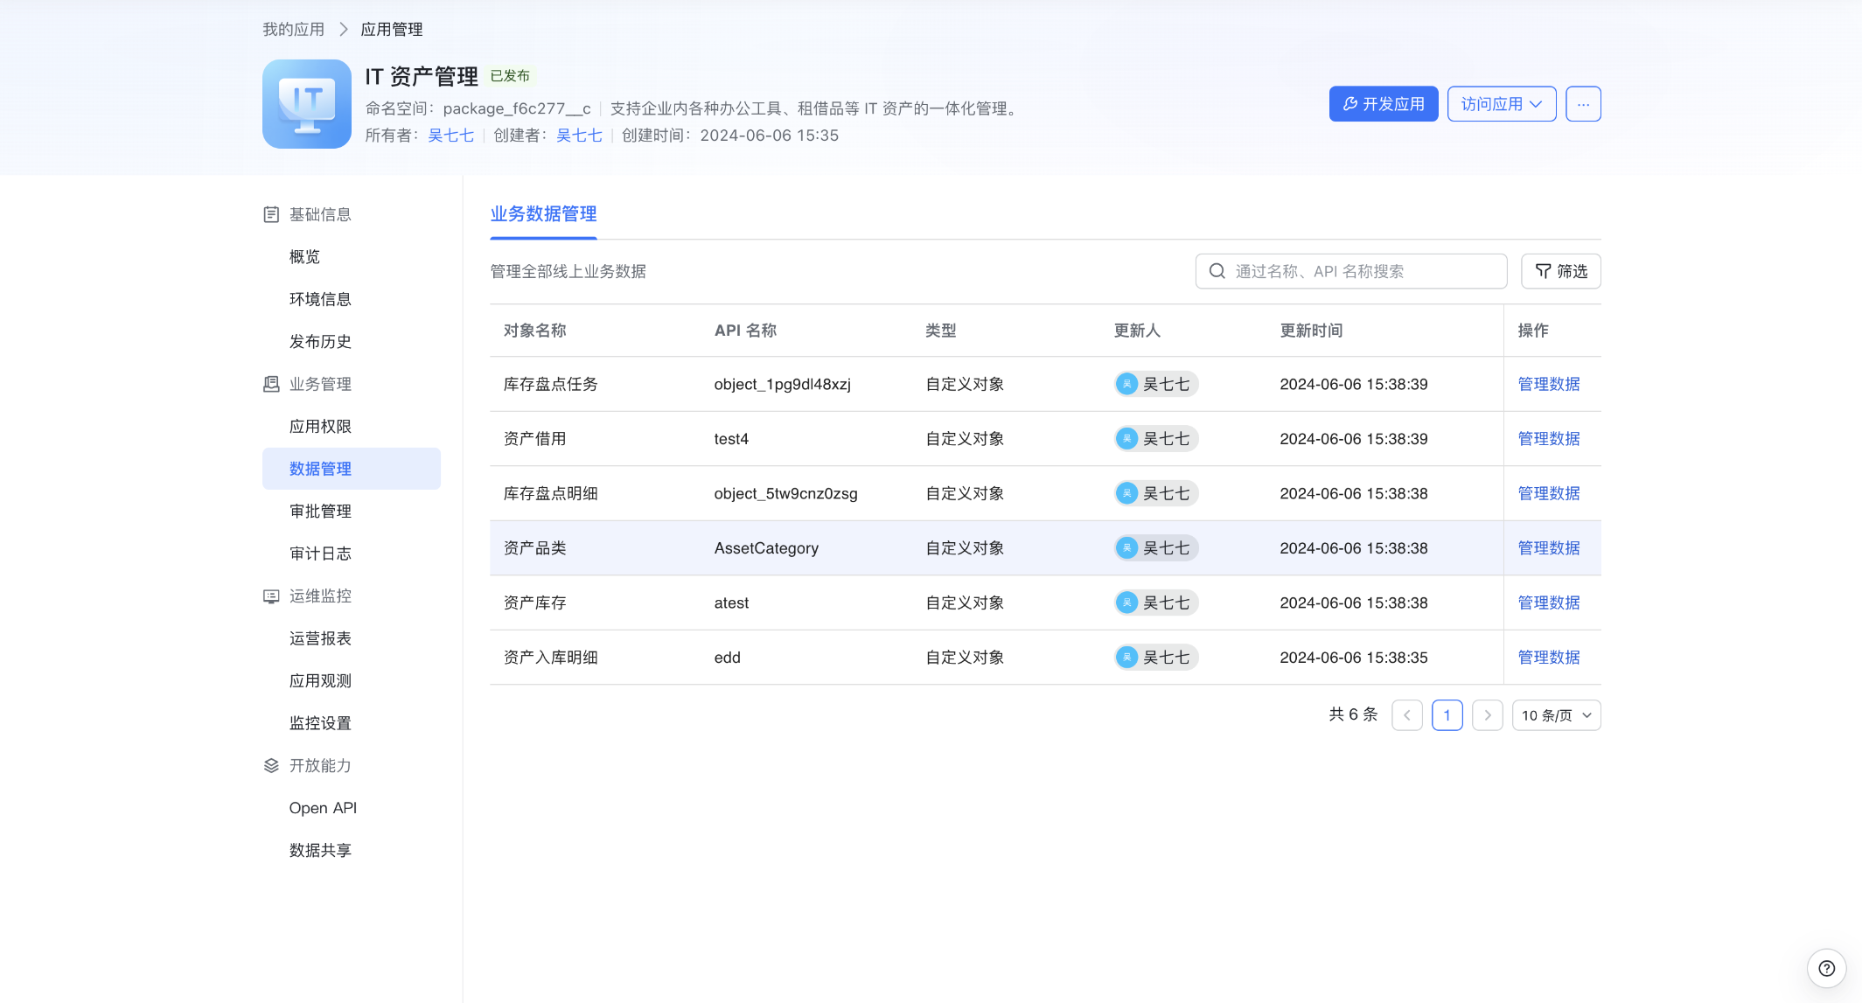
Task: Go to previous page arrow
Action: (1407, 715)
